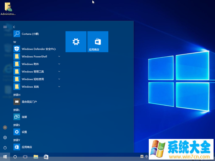Open 混合现实门户 app
215x161 pixels.
click(37, 102)
